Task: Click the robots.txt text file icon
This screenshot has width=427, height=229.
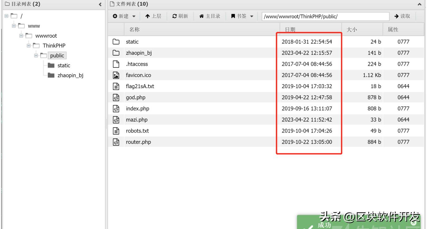Action: [116, 131]
